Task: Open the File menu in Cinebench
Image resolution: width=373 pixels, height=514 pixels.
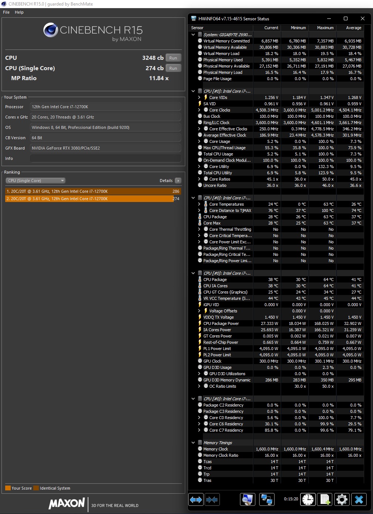Action: [6, 12]
